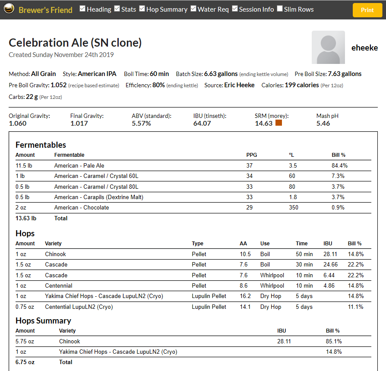Select the American - Chocolate fermentable
The width and height of the screenshot is (386, 371).
[x=82, y=208]
